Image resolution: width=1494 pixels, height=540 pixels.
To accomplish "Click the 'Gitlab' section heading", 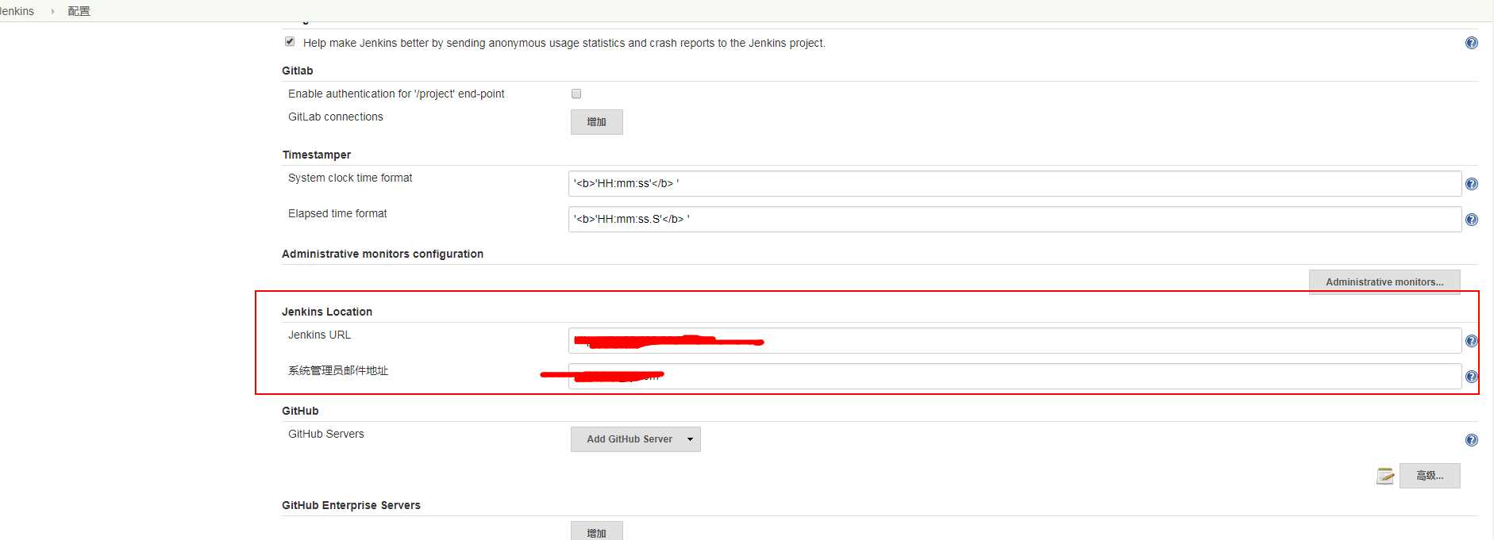I will tap(298, 71).
